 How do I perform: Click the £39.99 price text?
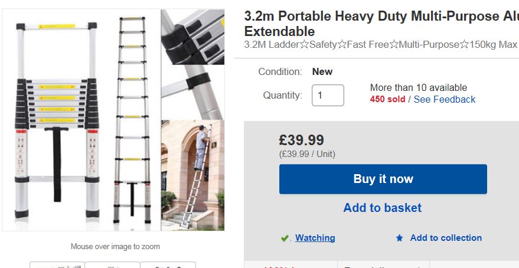(x=302, y=140)
